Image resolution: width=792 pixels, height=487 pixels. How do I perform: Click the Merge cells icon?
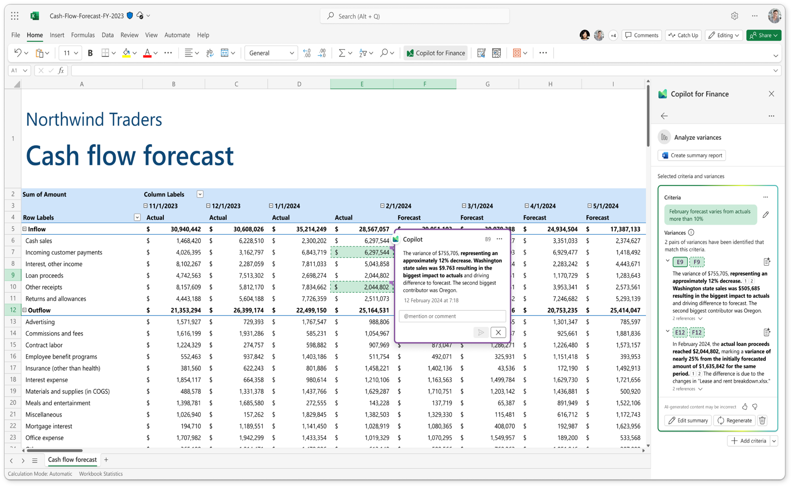click(225, 53)
